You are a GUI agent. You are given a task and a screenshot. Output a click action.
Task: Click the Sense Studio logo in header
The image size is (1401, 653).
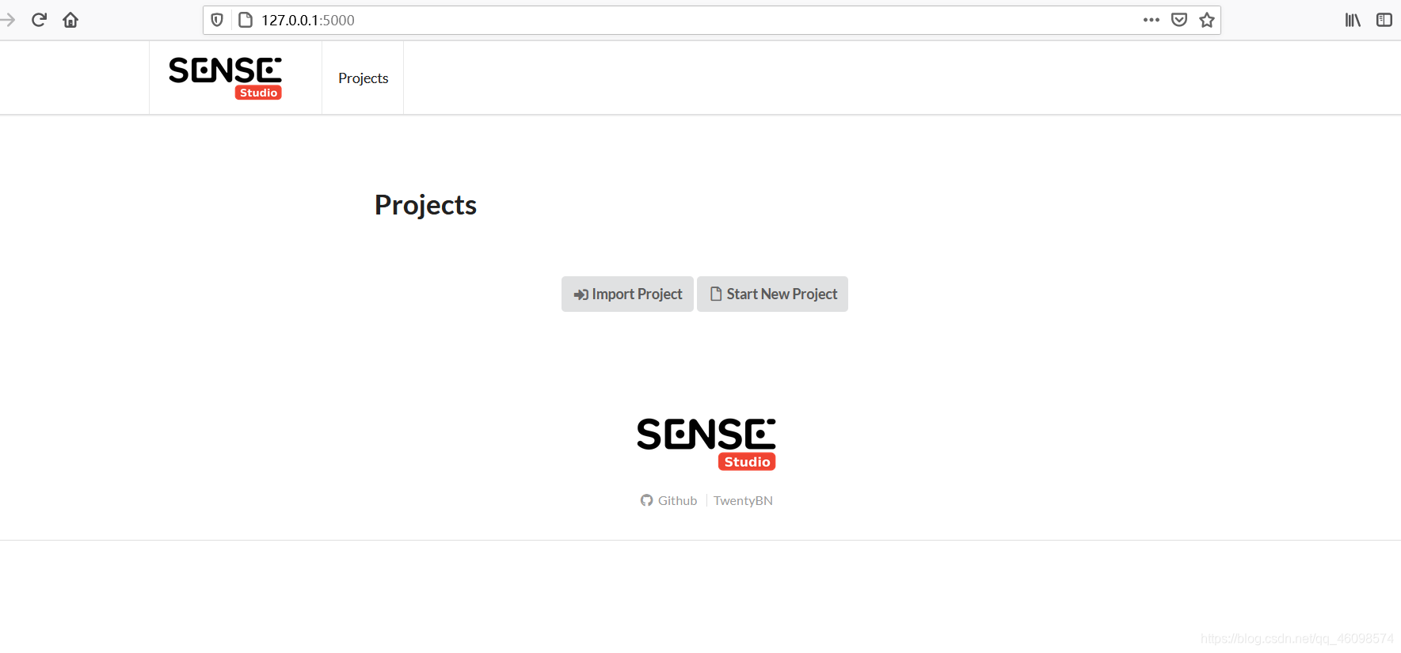(226, 78)
